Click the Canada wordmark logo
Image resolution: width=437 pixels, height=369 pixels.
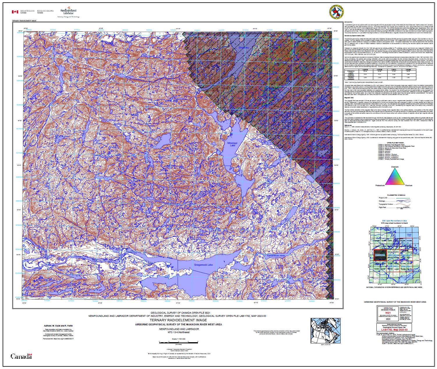click(x=21, y=356)
